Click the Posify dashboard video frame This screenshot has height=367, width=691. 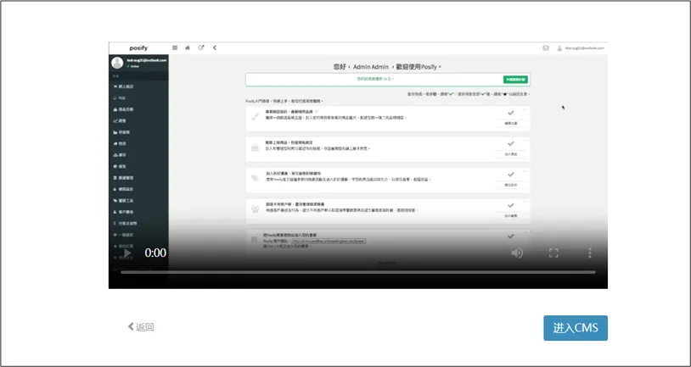(x=358, y=165)
